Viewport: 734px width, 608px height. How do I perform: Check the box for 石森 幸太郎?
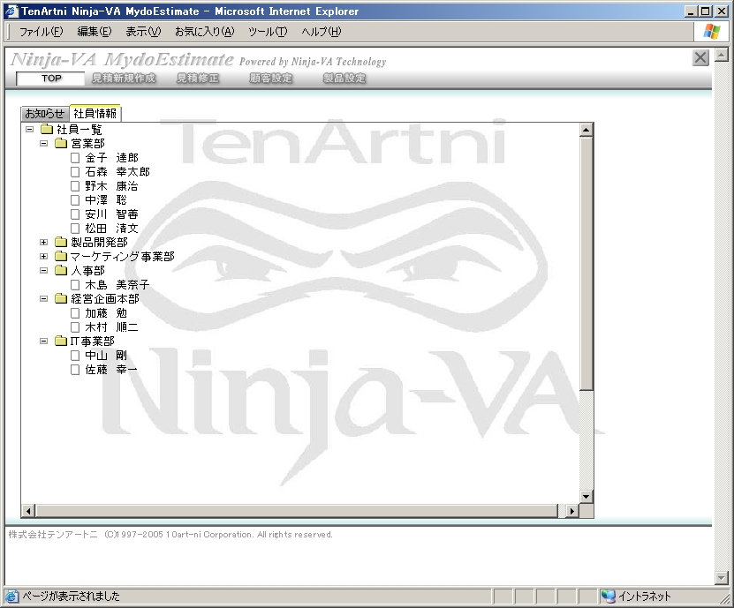coord(75,172)
